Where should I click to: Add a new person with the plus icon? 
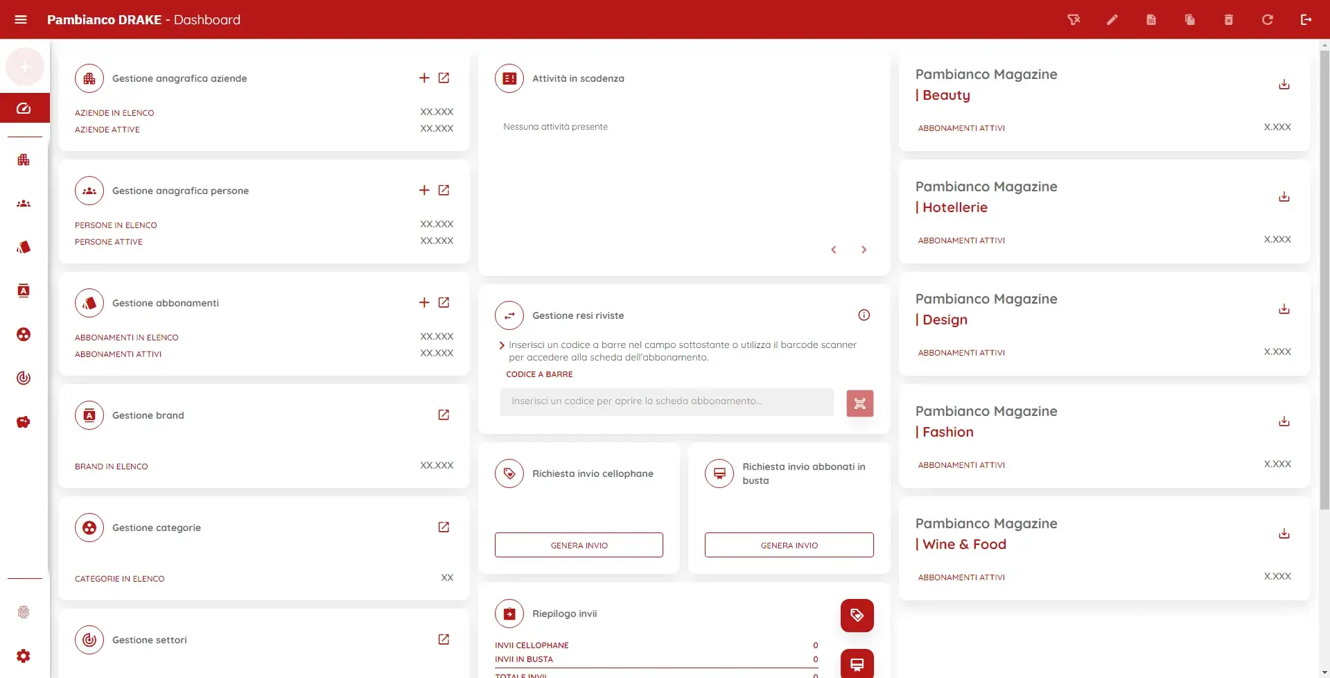[x=424, y=191]
